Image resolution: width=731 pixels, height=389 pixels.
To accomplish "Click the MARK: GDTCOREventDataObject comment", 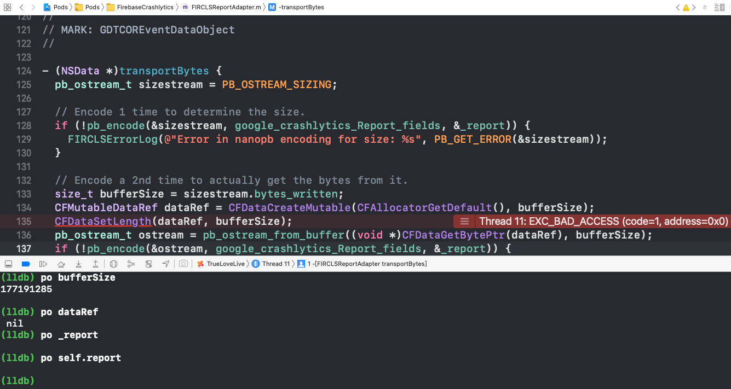I will click(x=139, y=30).
